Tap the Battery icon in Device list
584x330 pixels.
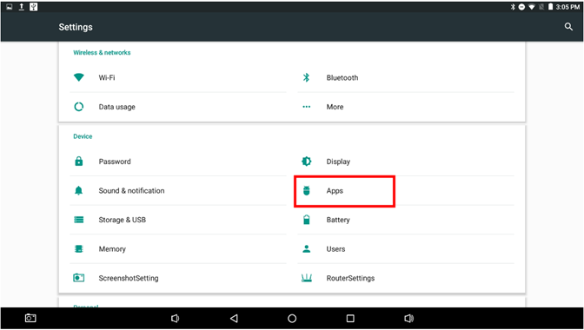(x=306, y=220)
